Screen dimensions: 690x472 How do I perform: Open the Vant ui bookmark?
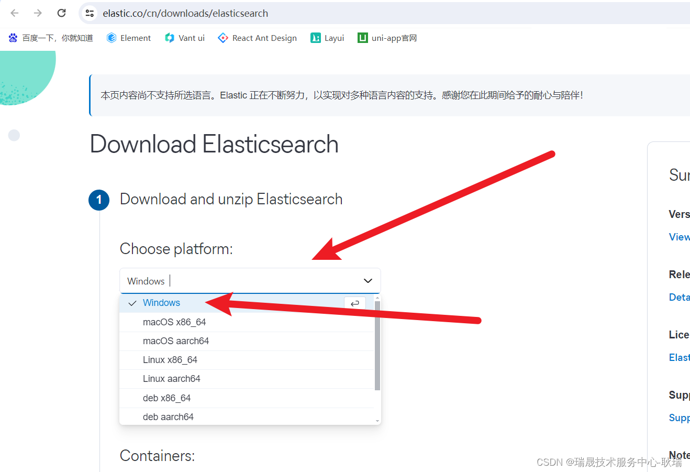[x=185, y=38]
